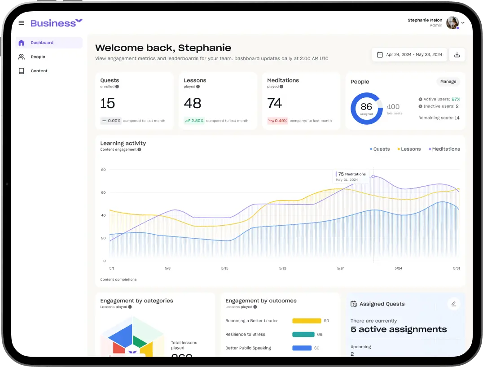Go to People in the sidebar
483x367 pixels.
coord(38,57)
